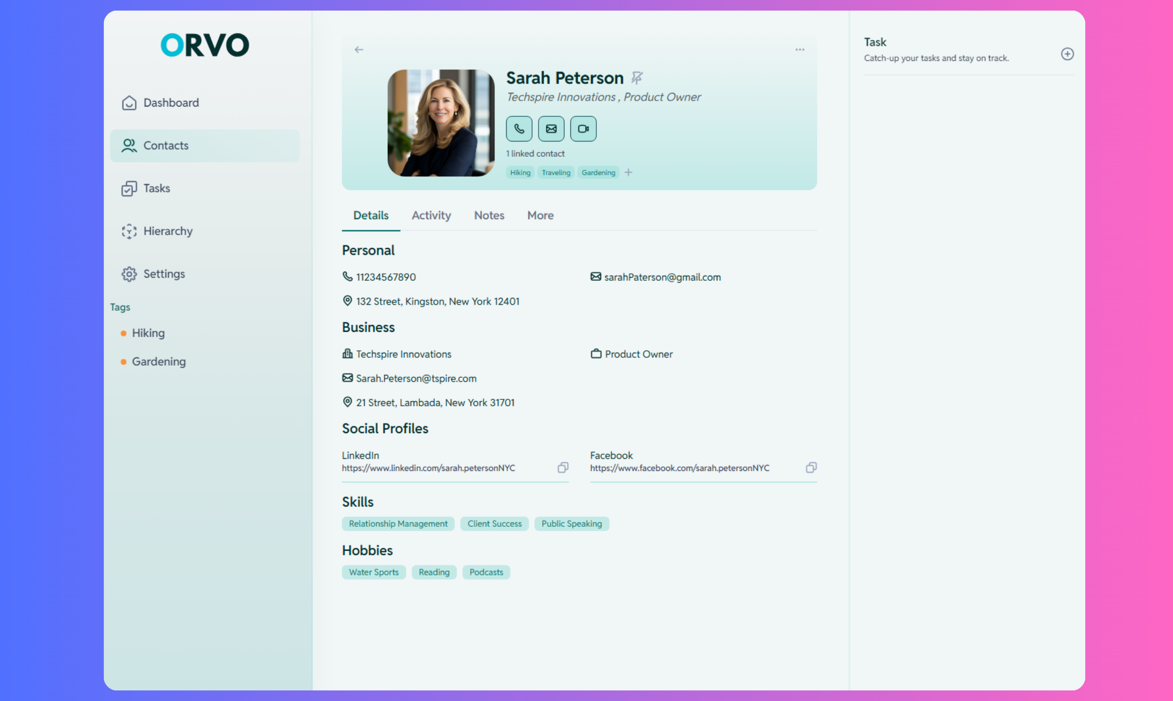Click the ORVO logo
This screenshot has width=1173, height=701.
click(205, 45)
